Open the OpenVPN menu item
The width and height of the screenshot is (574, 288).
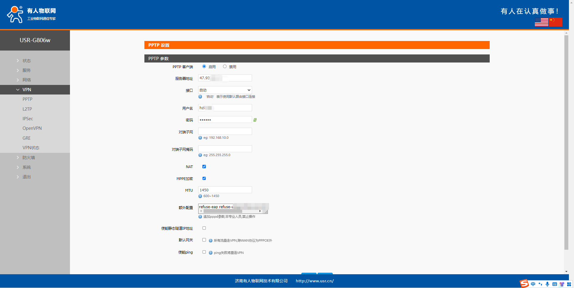click(32, 128)
